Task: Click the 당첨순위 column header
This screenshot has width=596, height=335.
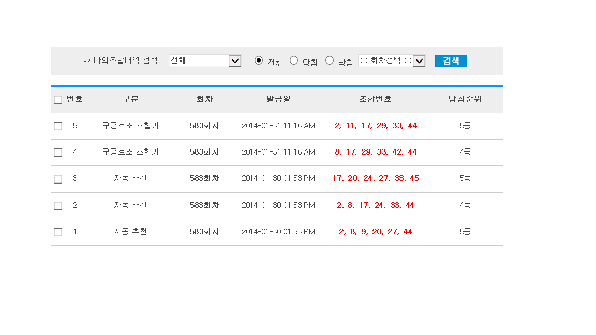Action: pyautogui.click(x=465, y=99)
